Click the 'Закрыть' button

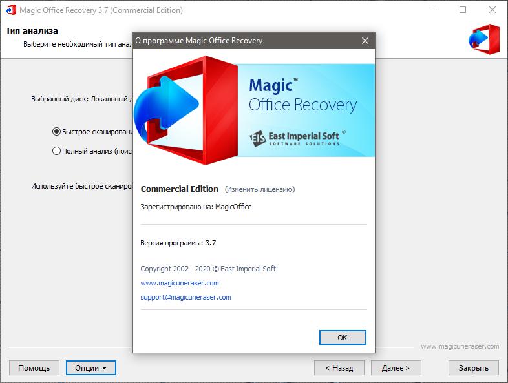tap(473, 368)
